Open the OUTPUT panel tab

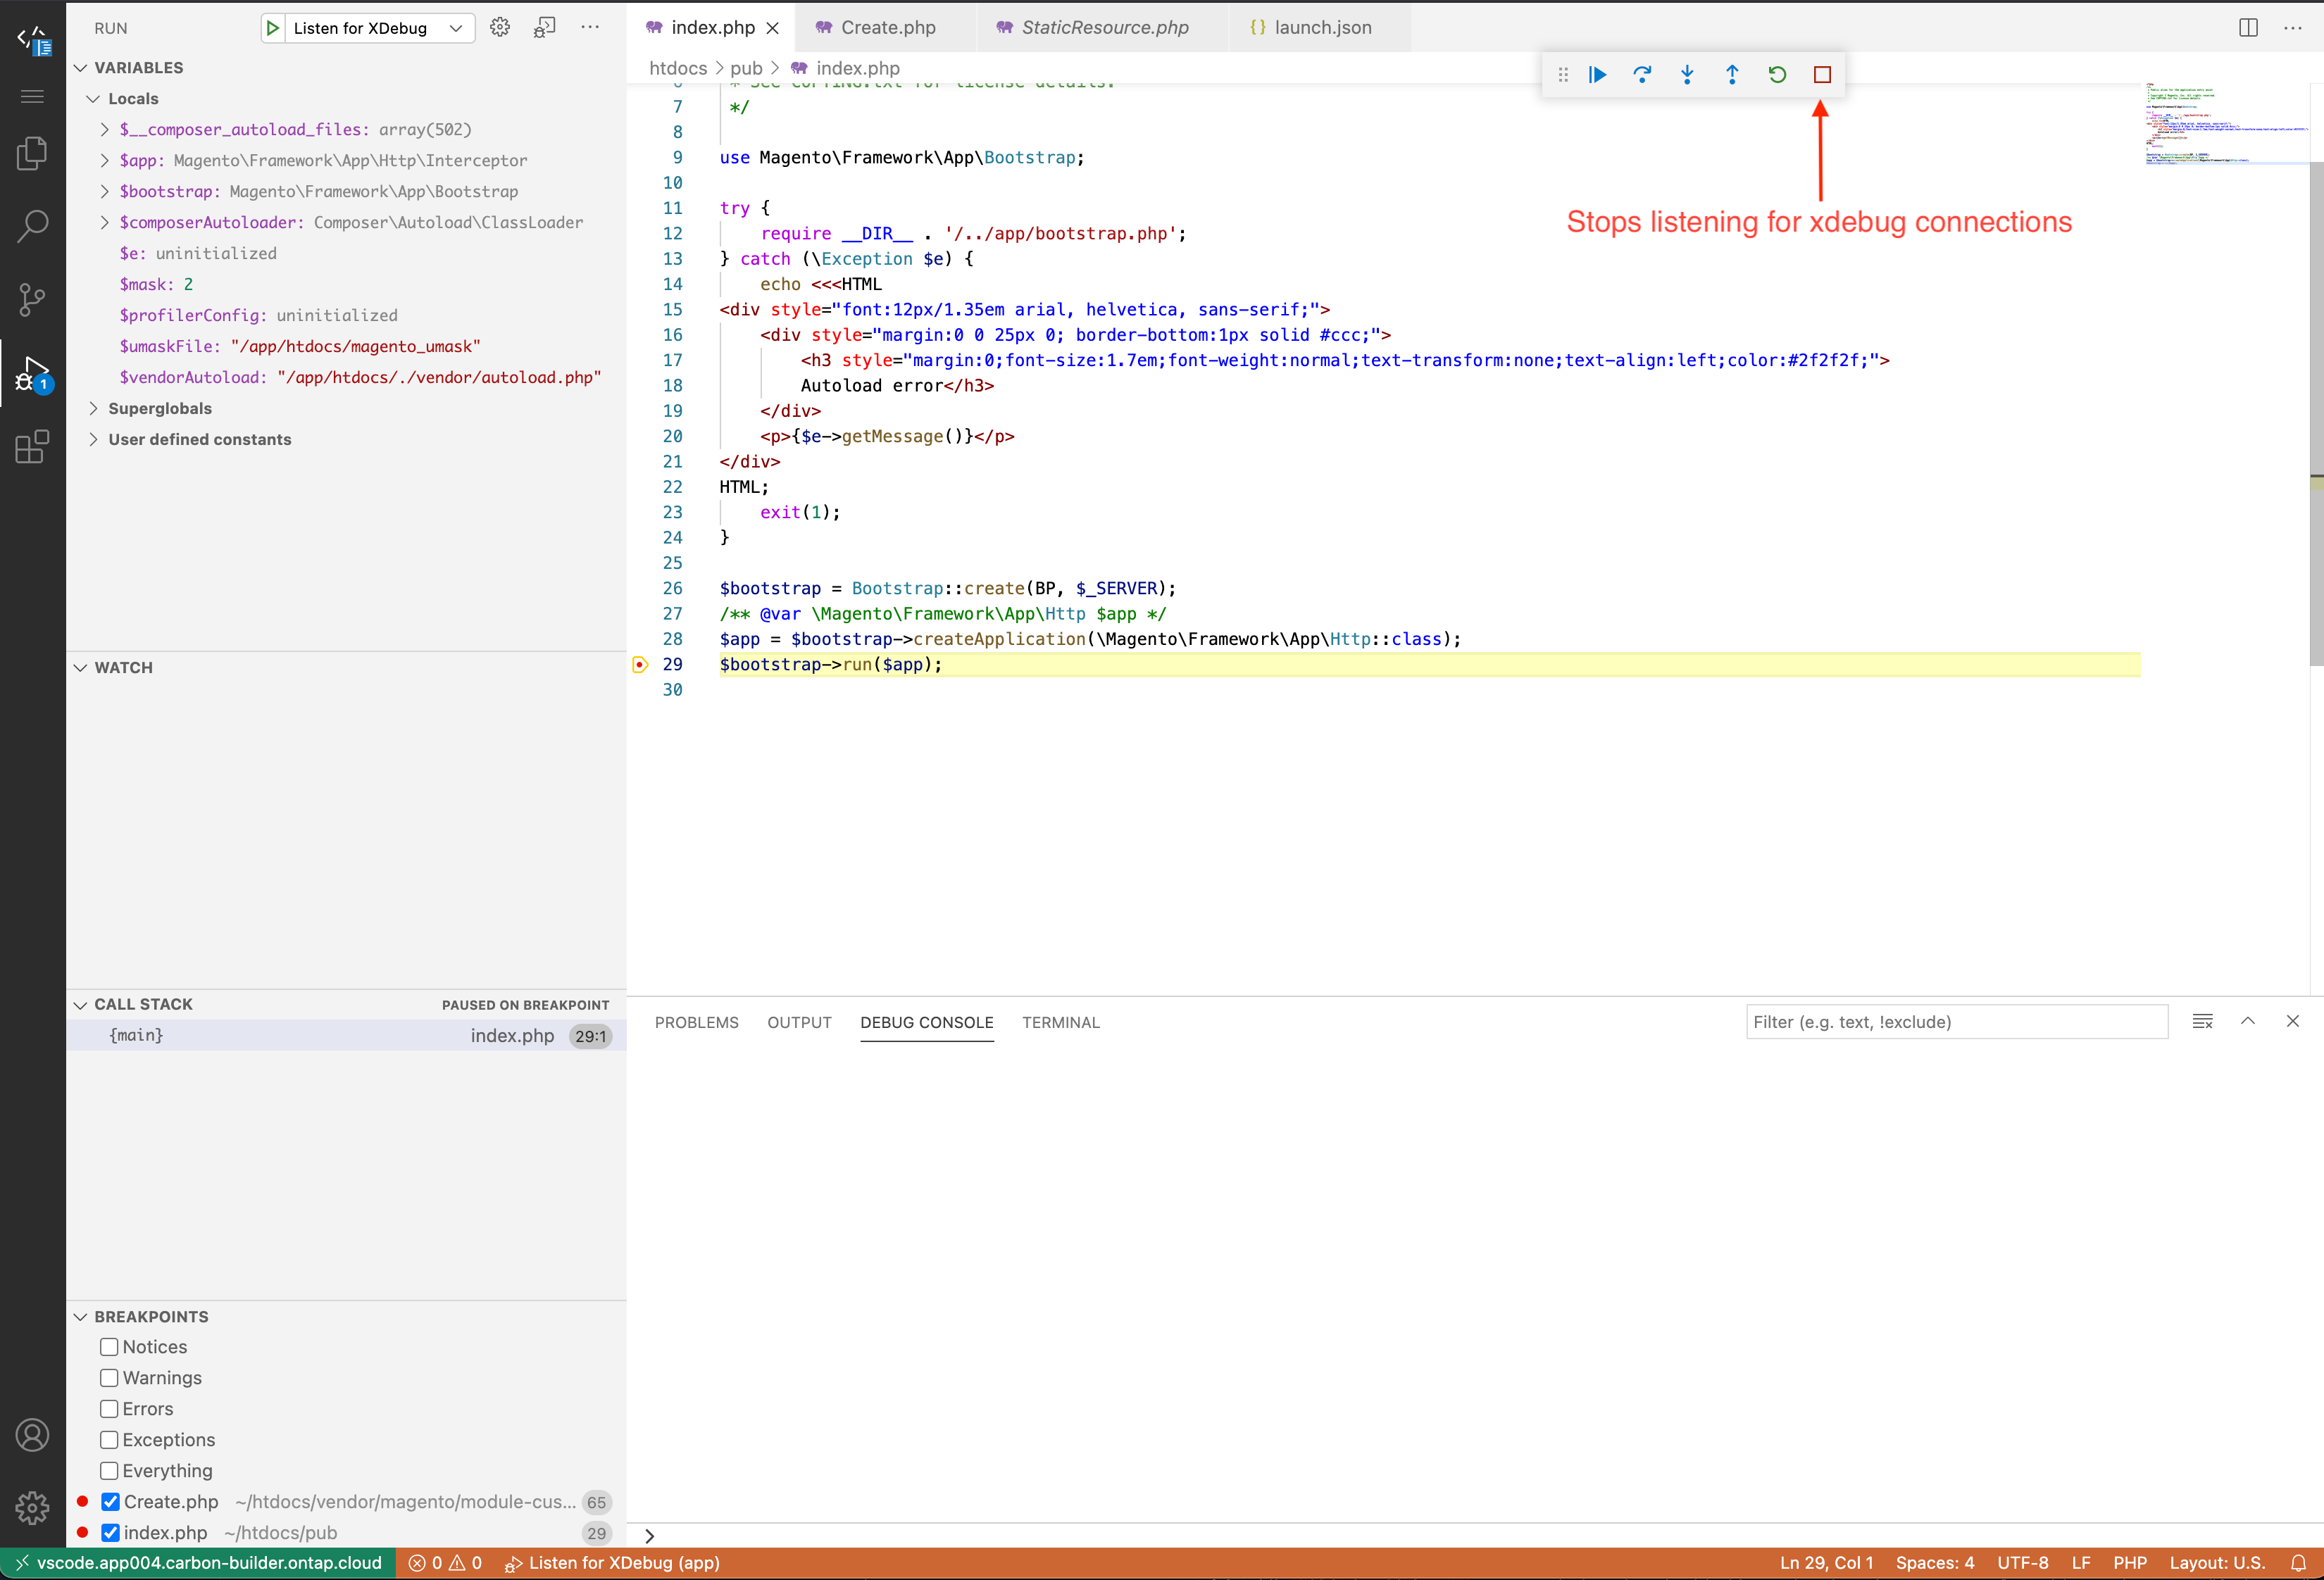pos(799,1022)
